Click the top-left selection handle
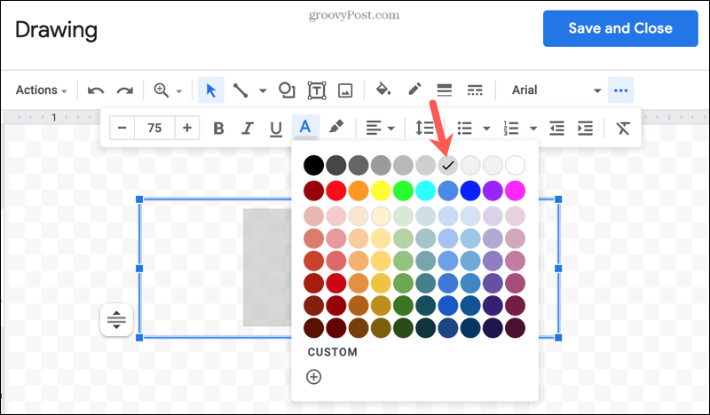This screenshot has height=415, width=710. [139, 200]
